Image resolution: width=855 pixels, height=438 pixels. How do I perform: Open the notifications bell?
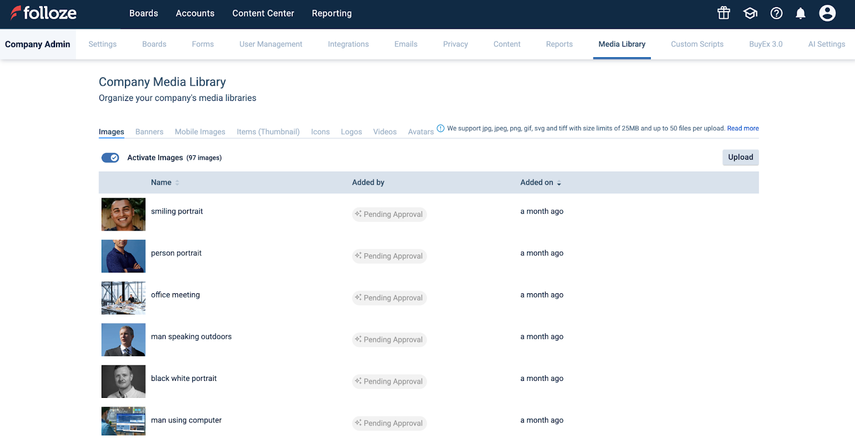click(x=800, y=13)
